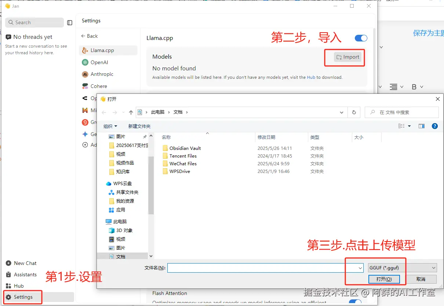The width and height of the screenshot is (444, 306).
Task: Click the bold B icon in background window
Action: [414, 87]
